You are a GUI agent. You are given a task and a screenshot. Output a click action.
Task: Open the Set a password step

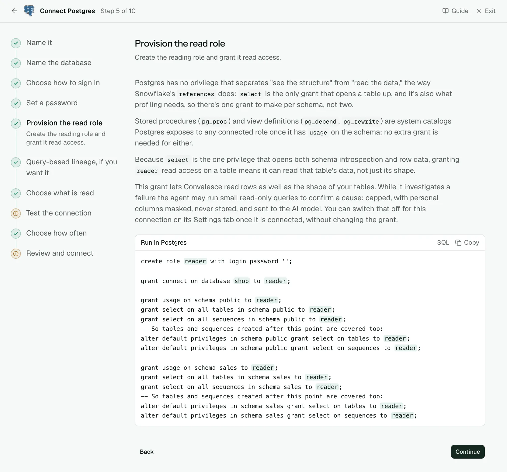(52, 103)
